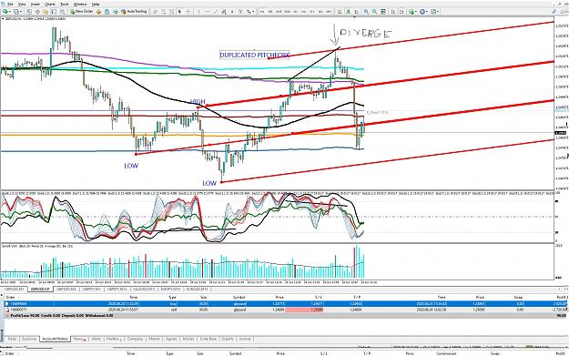Switch chart to D1 timeframe
The width and height of the screenshot is (569, 356).
(312, 12)
